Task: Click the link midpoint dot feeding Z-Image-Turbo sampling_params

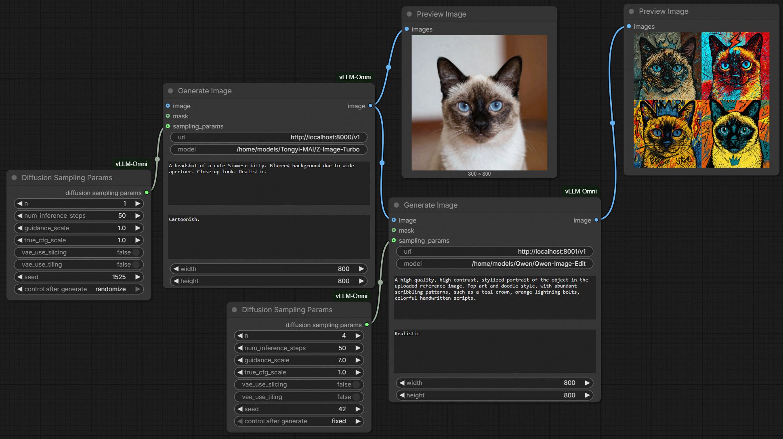Action: pyautogui.click(x=157, y=159)
